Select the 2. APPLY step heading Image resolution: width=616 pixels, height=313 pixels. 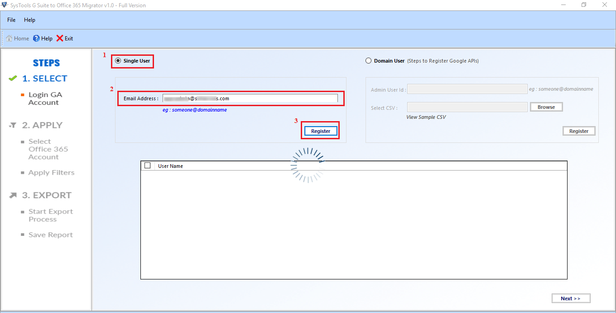[42, 125]
